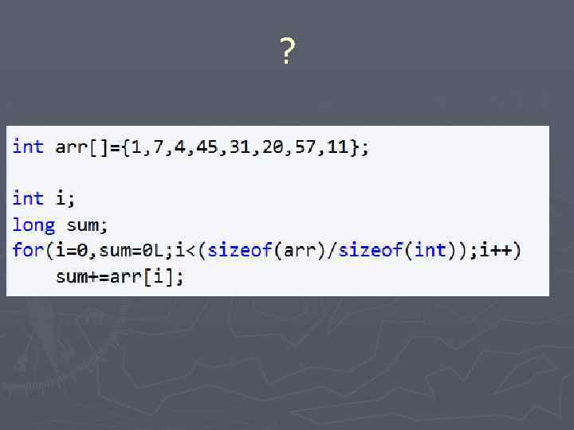Click the number 11 ending the array
This screenshot has height=430, width=574.
(x=339, y=147)
